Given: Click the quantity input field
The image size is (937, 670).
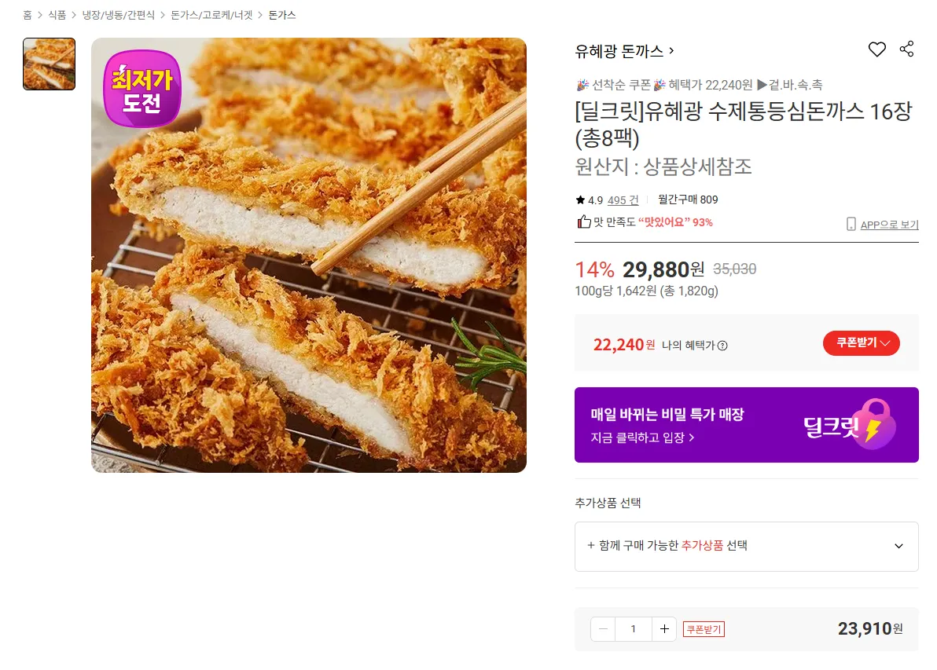Looking at the screenshot, I should [x=634, y=628].
